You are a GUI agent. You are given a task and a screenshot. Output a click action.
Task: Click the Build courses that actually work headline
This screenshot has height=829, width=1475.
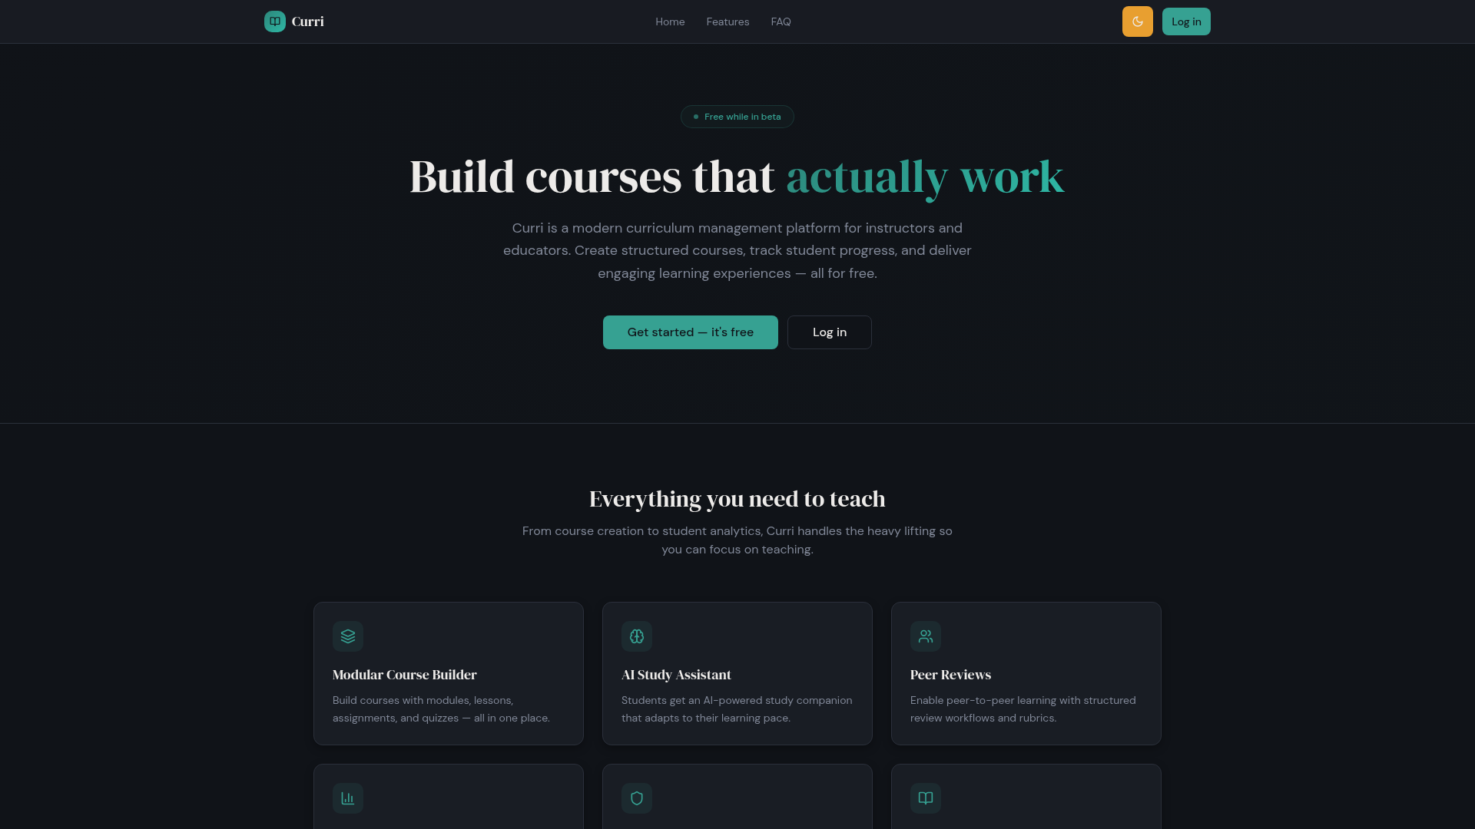tap(737, 177)
